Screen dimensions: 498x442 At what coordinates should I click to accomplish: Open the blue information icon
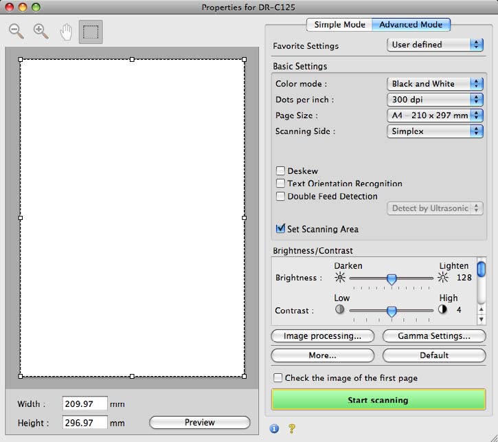click(274, 428)
